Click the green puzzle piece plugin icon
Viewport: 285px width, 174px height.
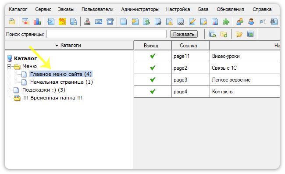(226, 21)
